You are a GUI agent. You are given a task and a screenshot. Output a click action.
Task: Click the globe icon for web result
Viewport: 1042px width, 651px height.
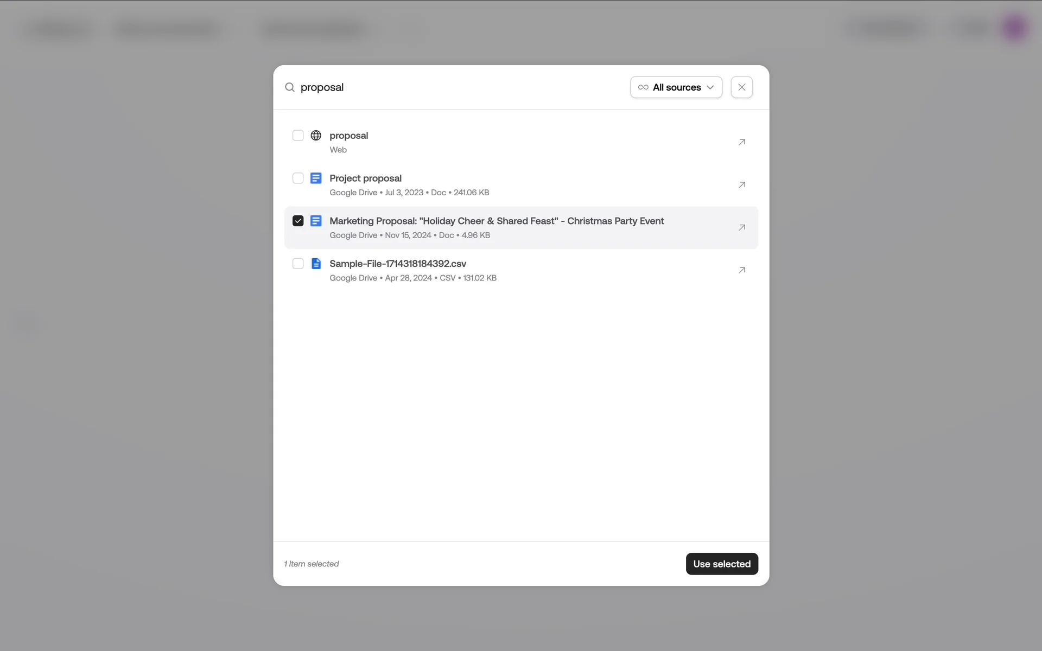(316, 135)
